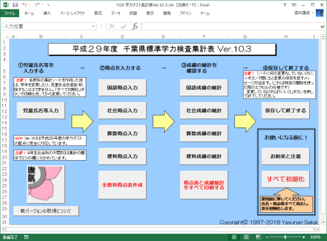Switch to Normal view in status bar
The image size is (327, 241).
[234, 237]
